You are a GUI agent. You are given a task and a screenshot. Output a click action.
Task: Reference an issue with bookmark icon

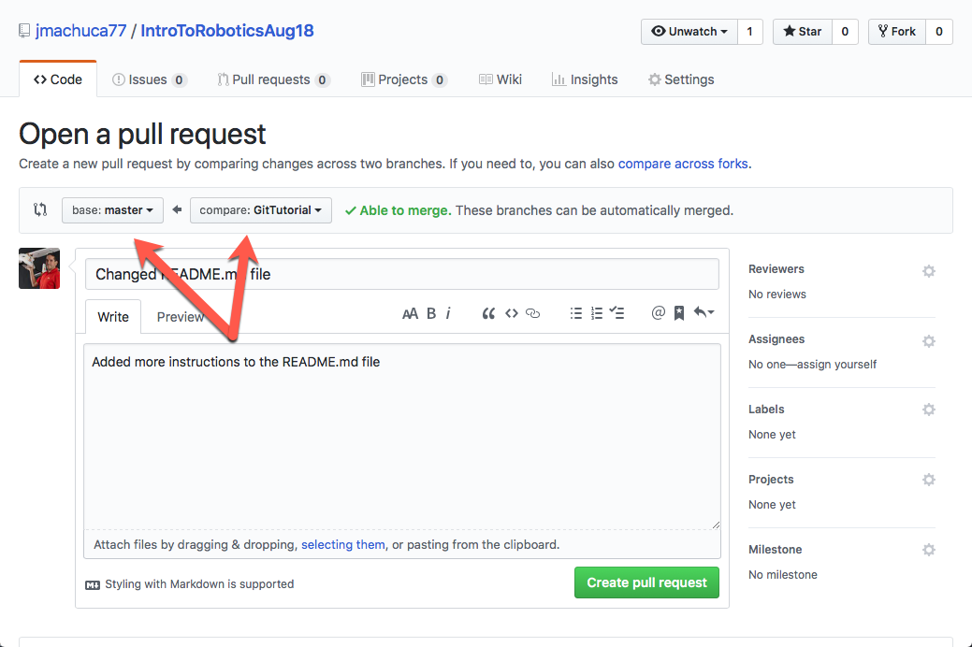(x=679, y=313)
